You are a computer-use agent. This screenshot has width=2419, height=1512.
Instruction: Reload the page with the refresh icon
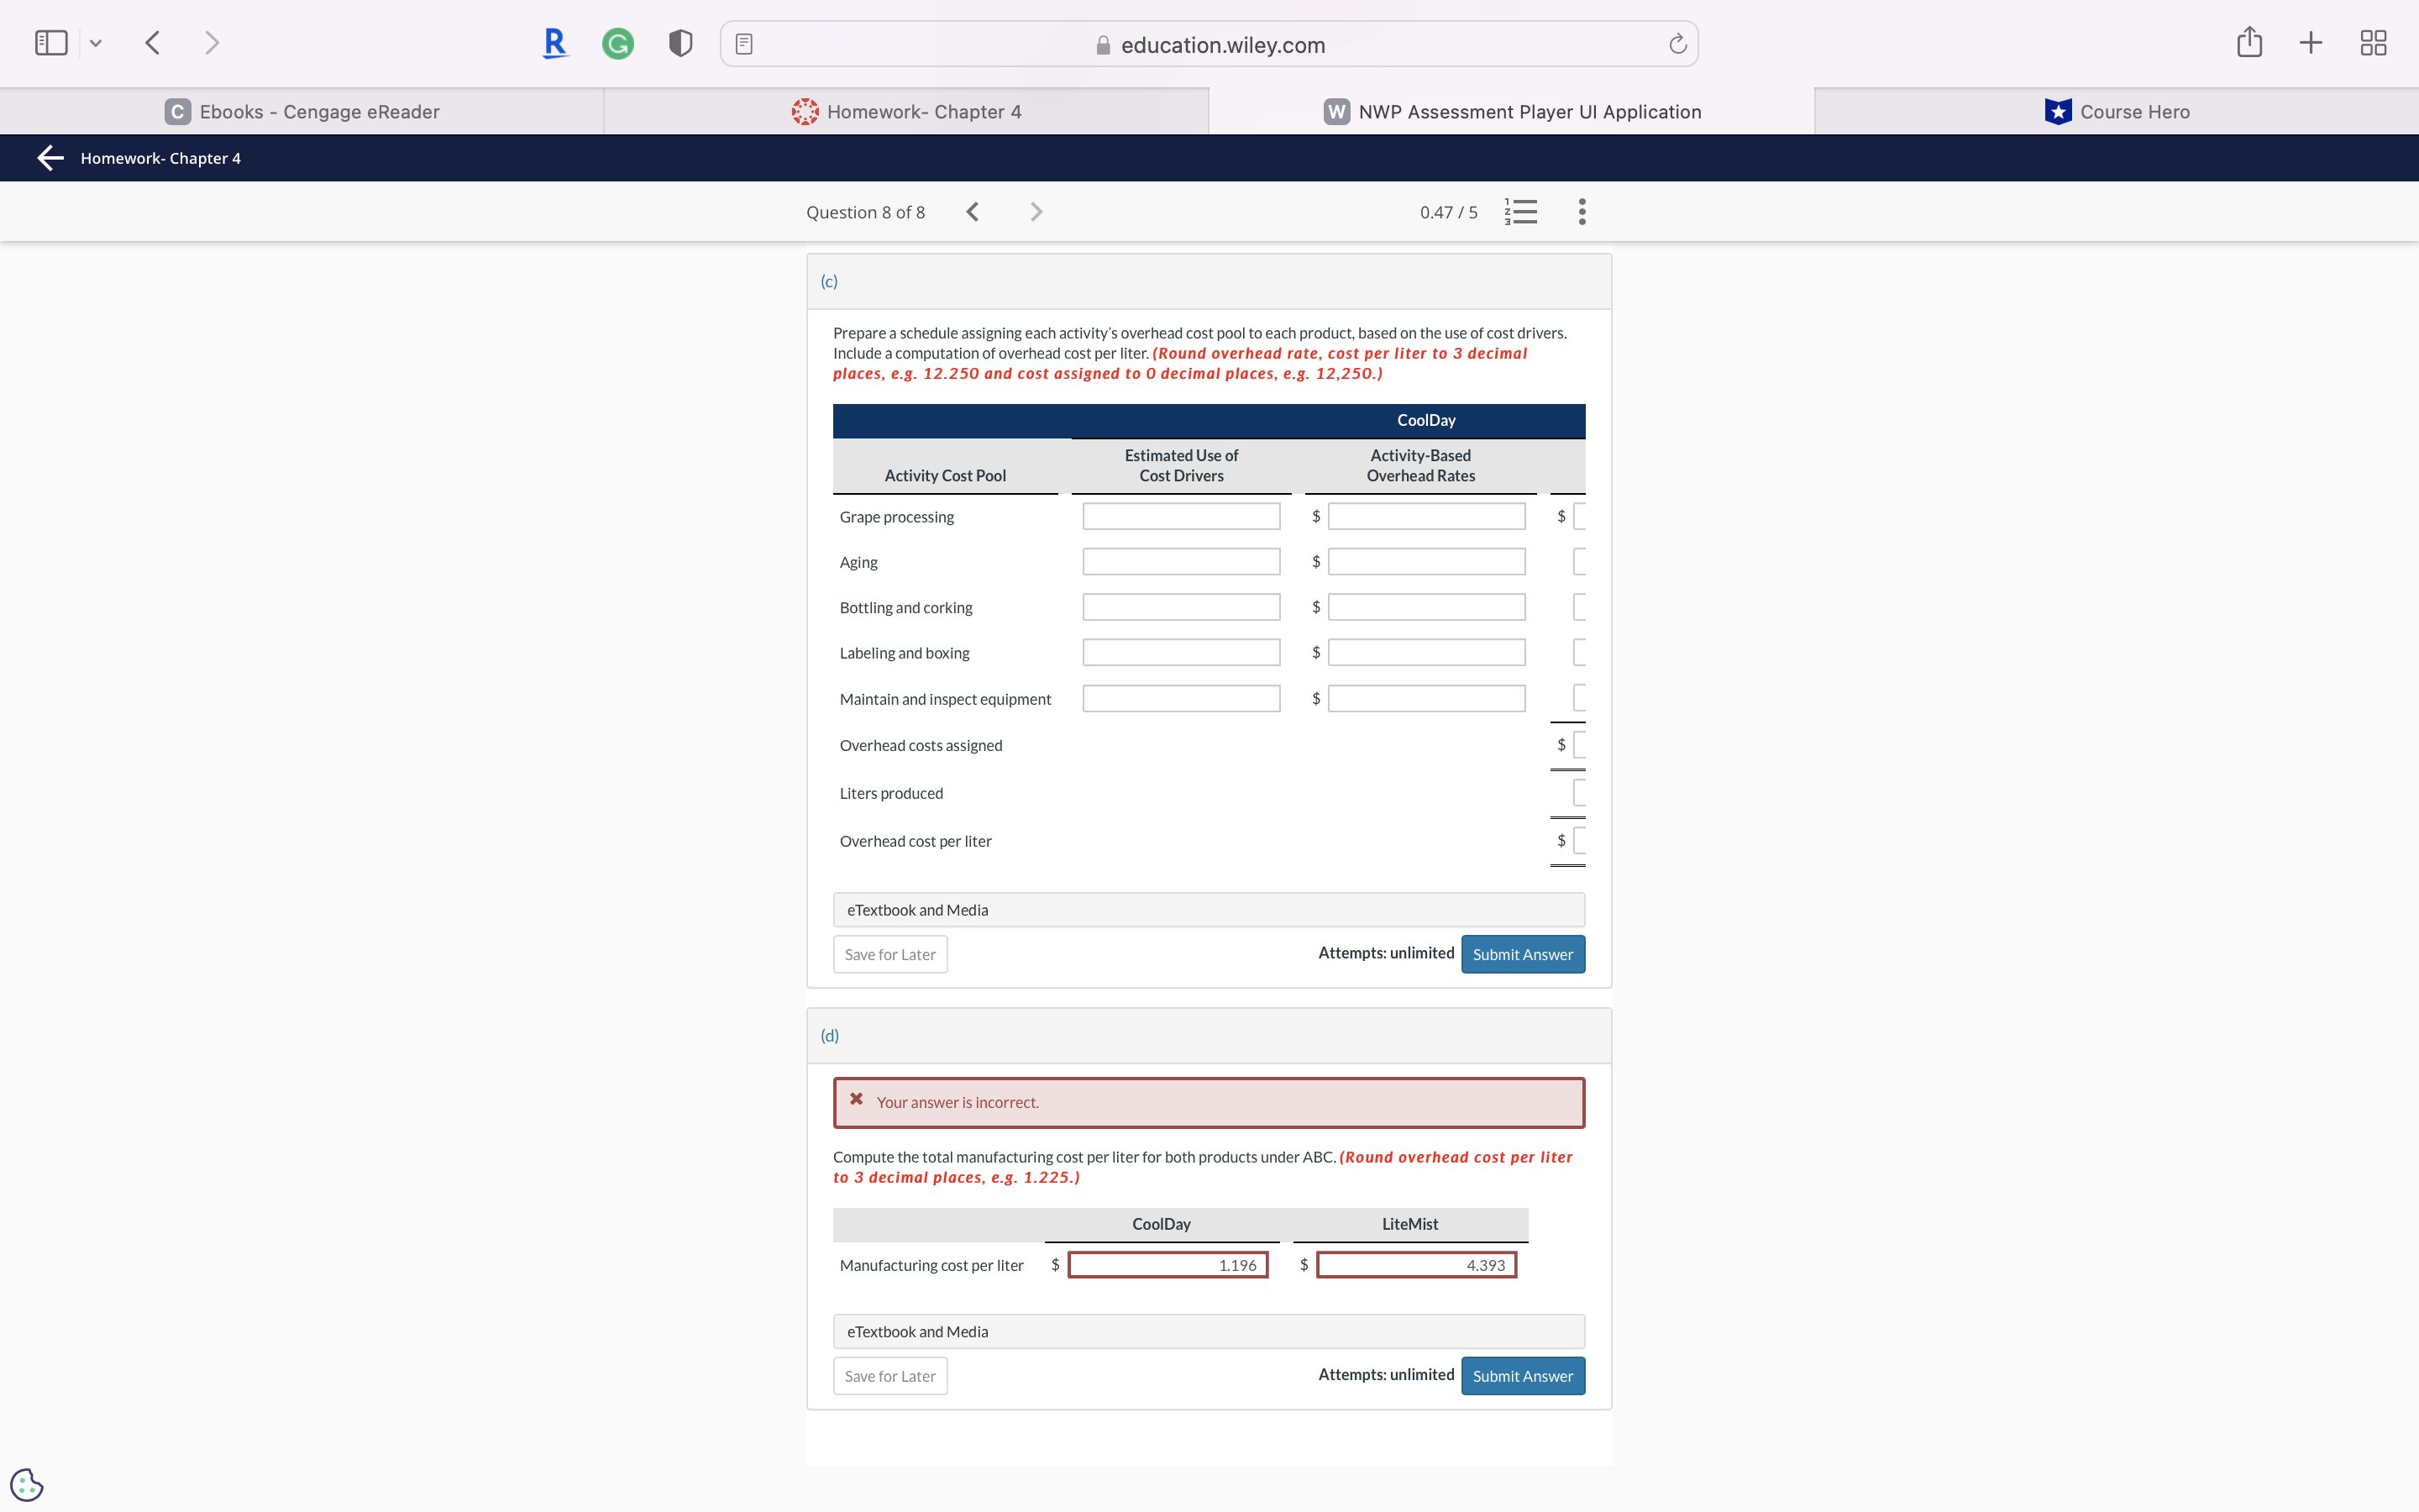point(1677,44)
